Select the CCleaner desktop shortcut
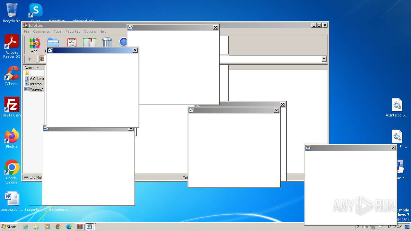This screenshot has height=231, width=411. 12,76
